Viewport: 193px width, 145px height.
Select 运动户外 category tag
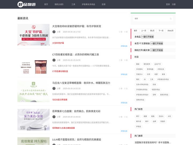point(158,64)
